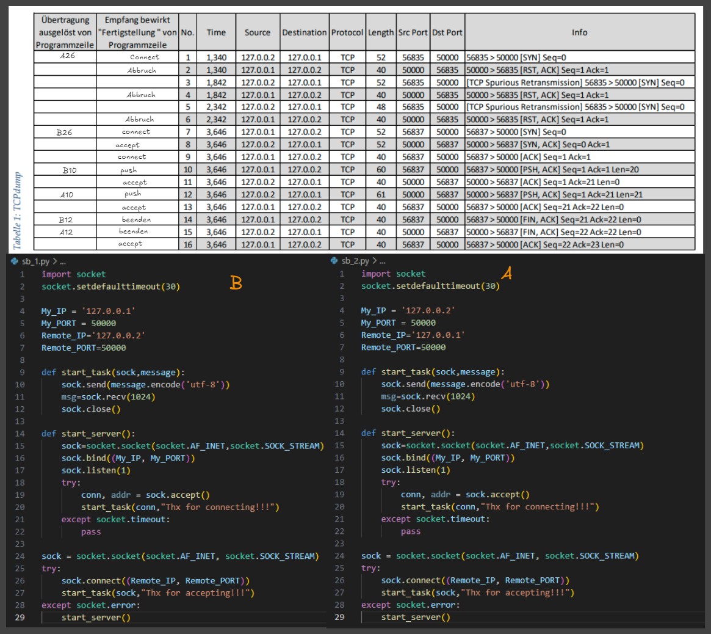711x634 pixels.
Task: Click packet number '16' in the No. column
Action: (188, 244)
